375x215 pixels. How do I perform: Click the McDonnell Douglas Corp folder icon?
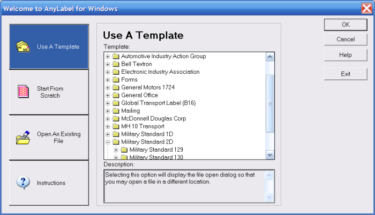pyautogui.click(x=116, y=119)
